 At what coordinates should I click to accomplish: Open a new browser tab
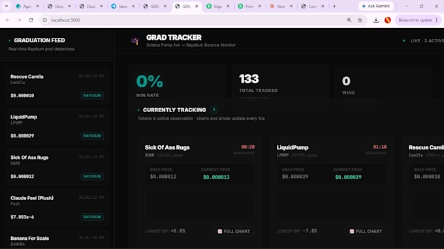[x=334, y=7]
